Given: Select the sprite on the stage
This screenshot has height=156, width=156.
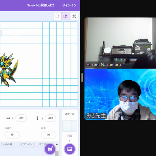Looking at the screenshot, I should (x=9, y=70).
